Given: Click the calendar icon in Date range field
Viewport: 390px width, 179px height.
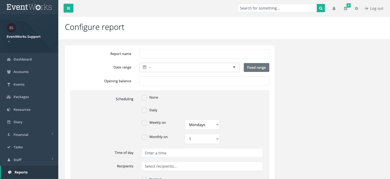Looking at the screenshot, I should [x=144, y=67].
